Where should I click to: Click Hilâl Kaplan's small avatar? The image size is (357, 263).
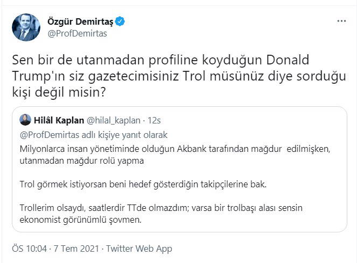tap(25, 119)
